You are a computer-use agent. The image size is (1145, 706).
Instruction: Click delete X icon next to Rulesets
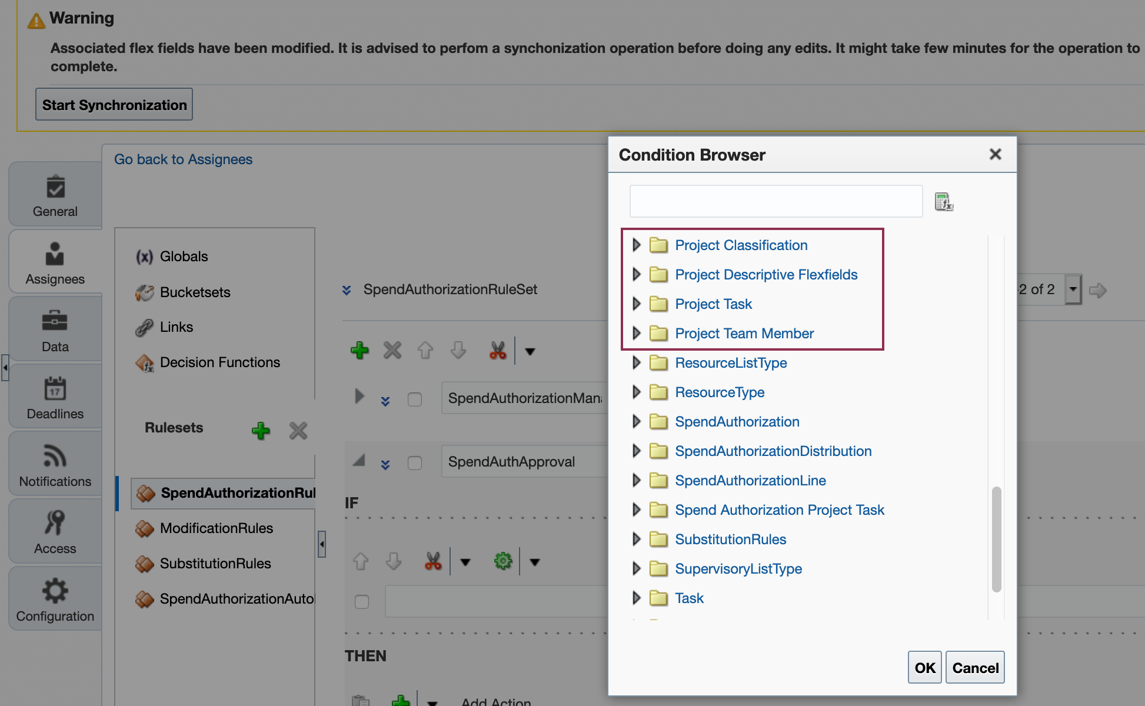[x=298, y=431]
